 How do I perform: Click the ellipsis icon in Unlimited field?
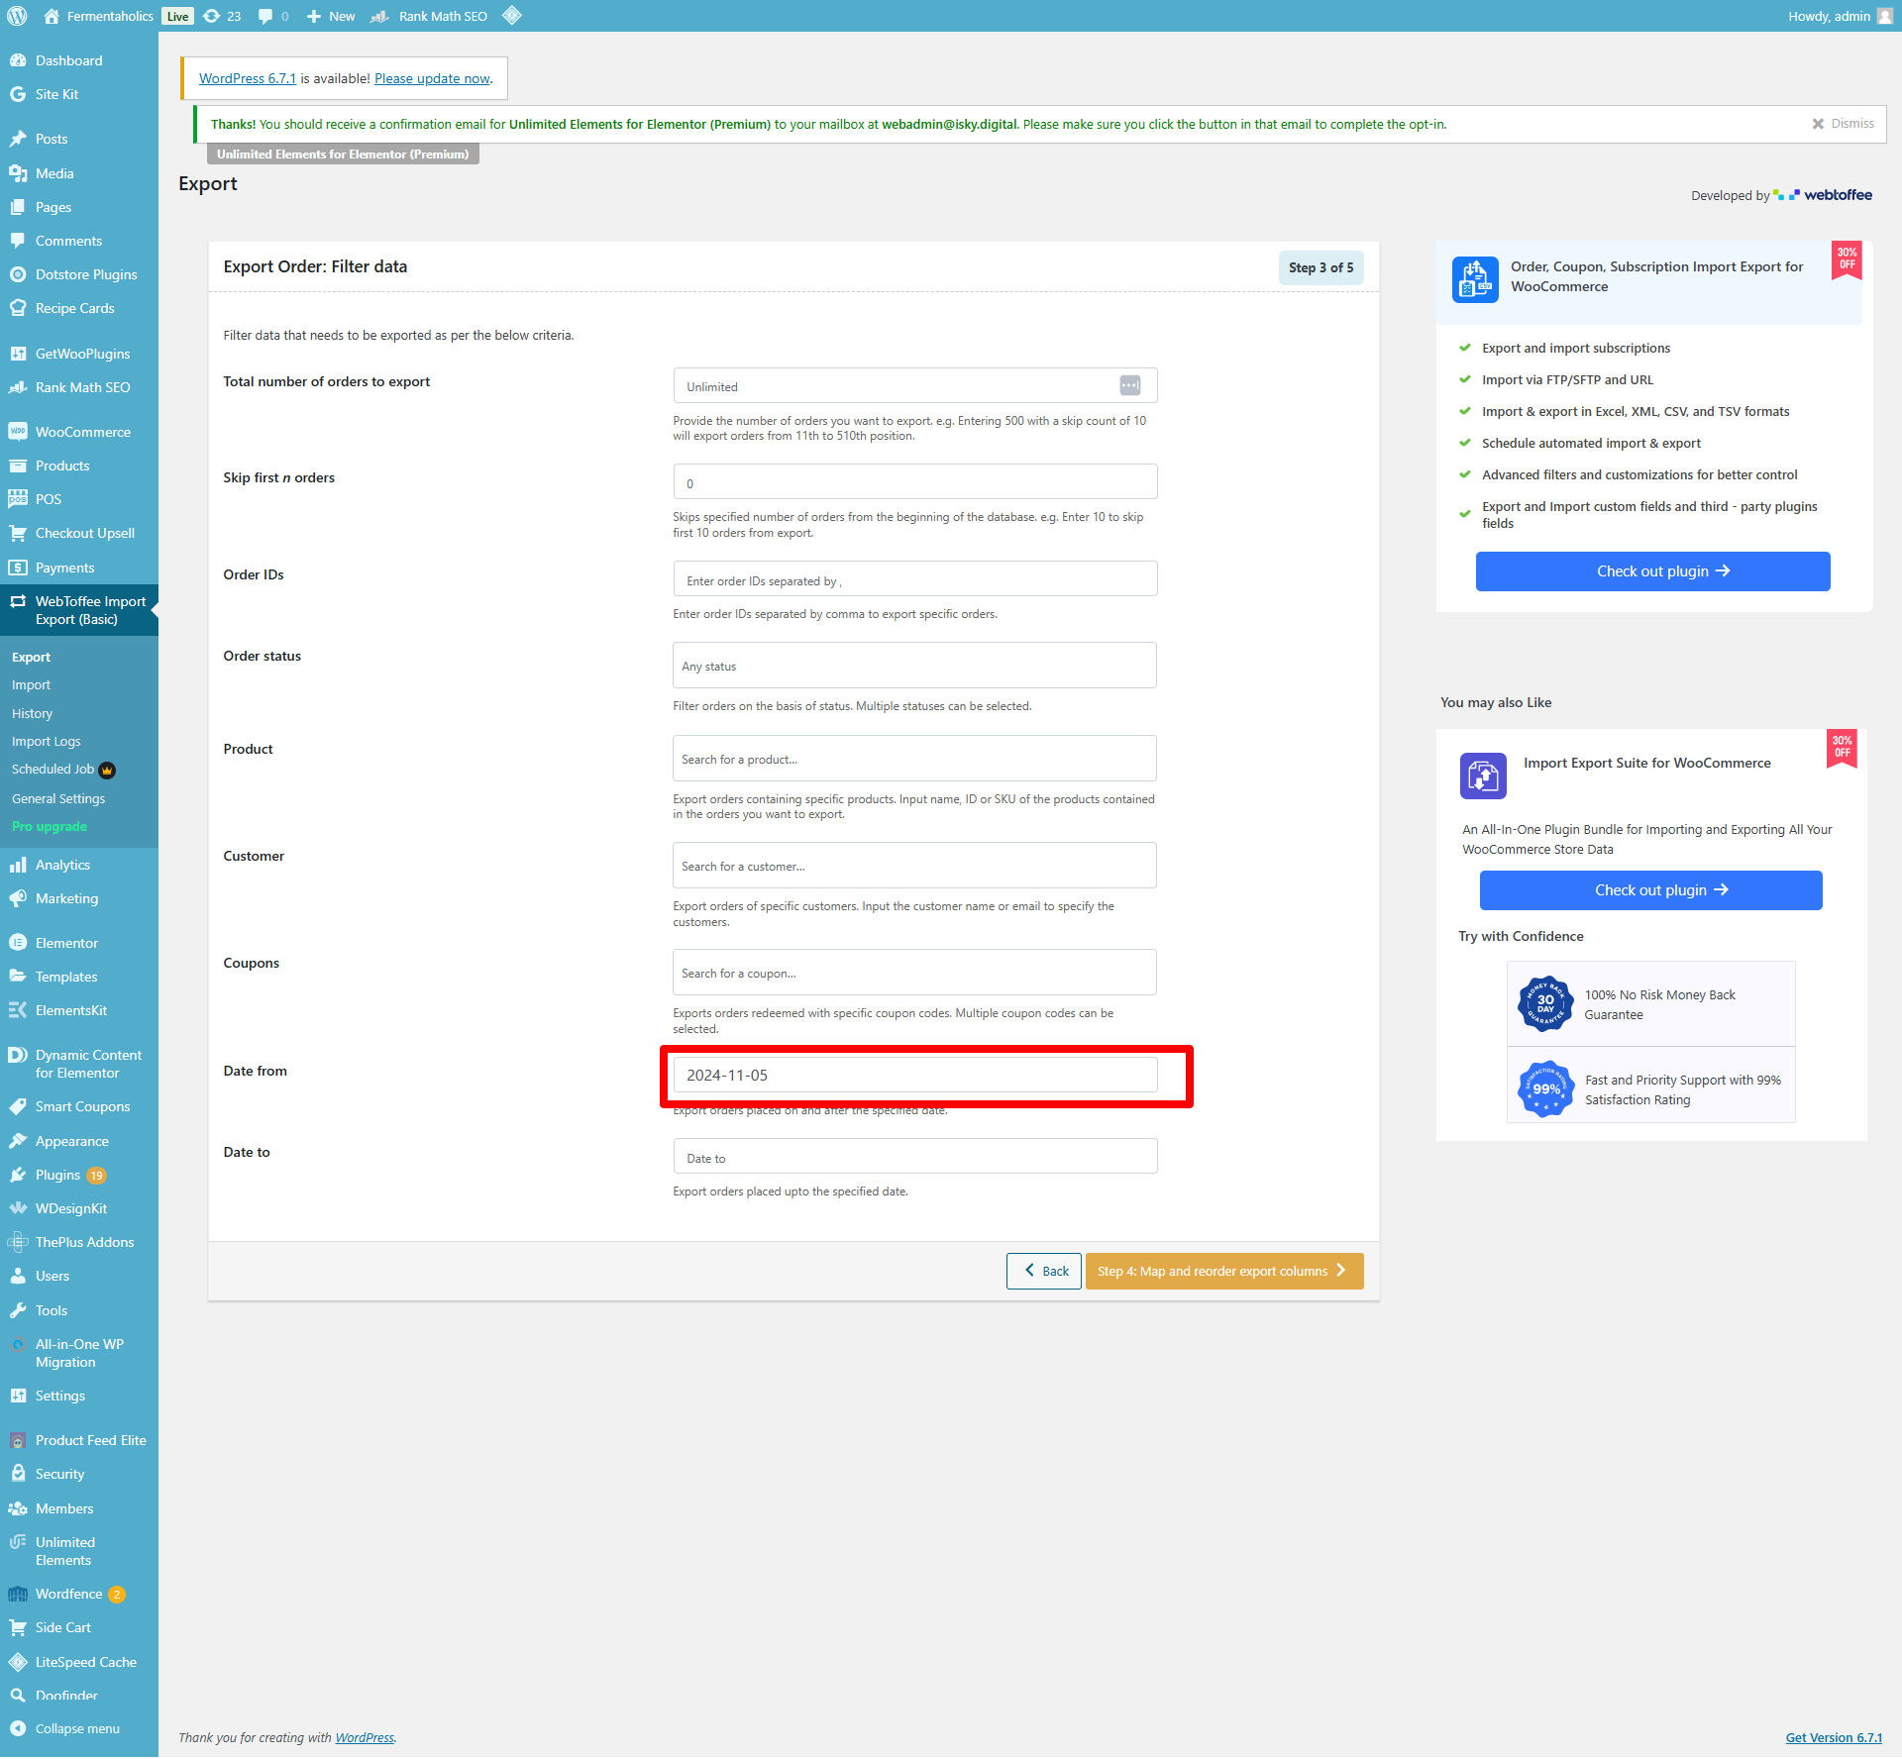click(x=1130, y=385)
